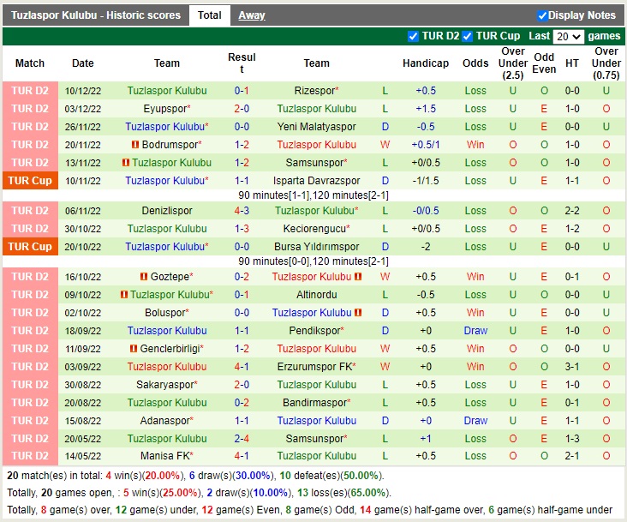Click the HT score 3-1
Viewport: 627px width, 522px height.
point(572,367)
